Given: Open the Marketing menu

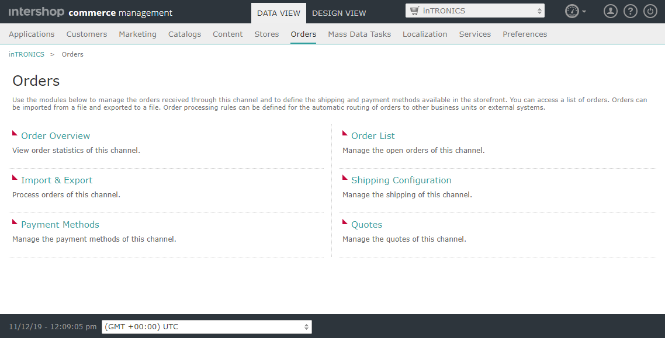Looking at the screenshot, I should pyautogui.click(x=137, y=34).
